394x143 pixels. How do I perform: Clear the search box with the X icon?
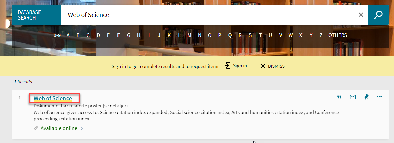click(361, 15)
